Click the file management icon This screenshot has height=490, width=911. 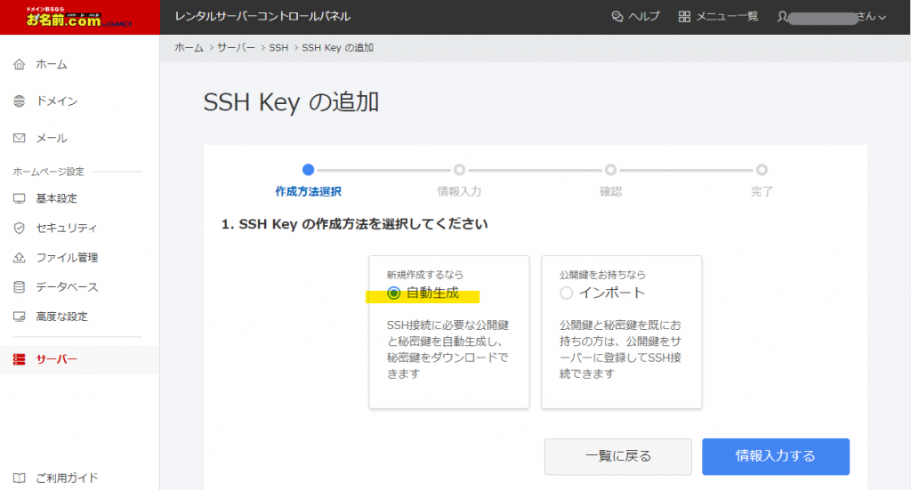pyautogui.click(x=19, y=258)
